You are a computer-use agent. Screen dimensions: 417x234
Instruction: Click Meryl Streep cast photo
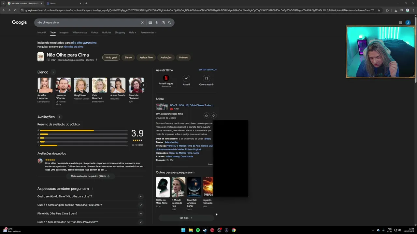tap(81, 85)
